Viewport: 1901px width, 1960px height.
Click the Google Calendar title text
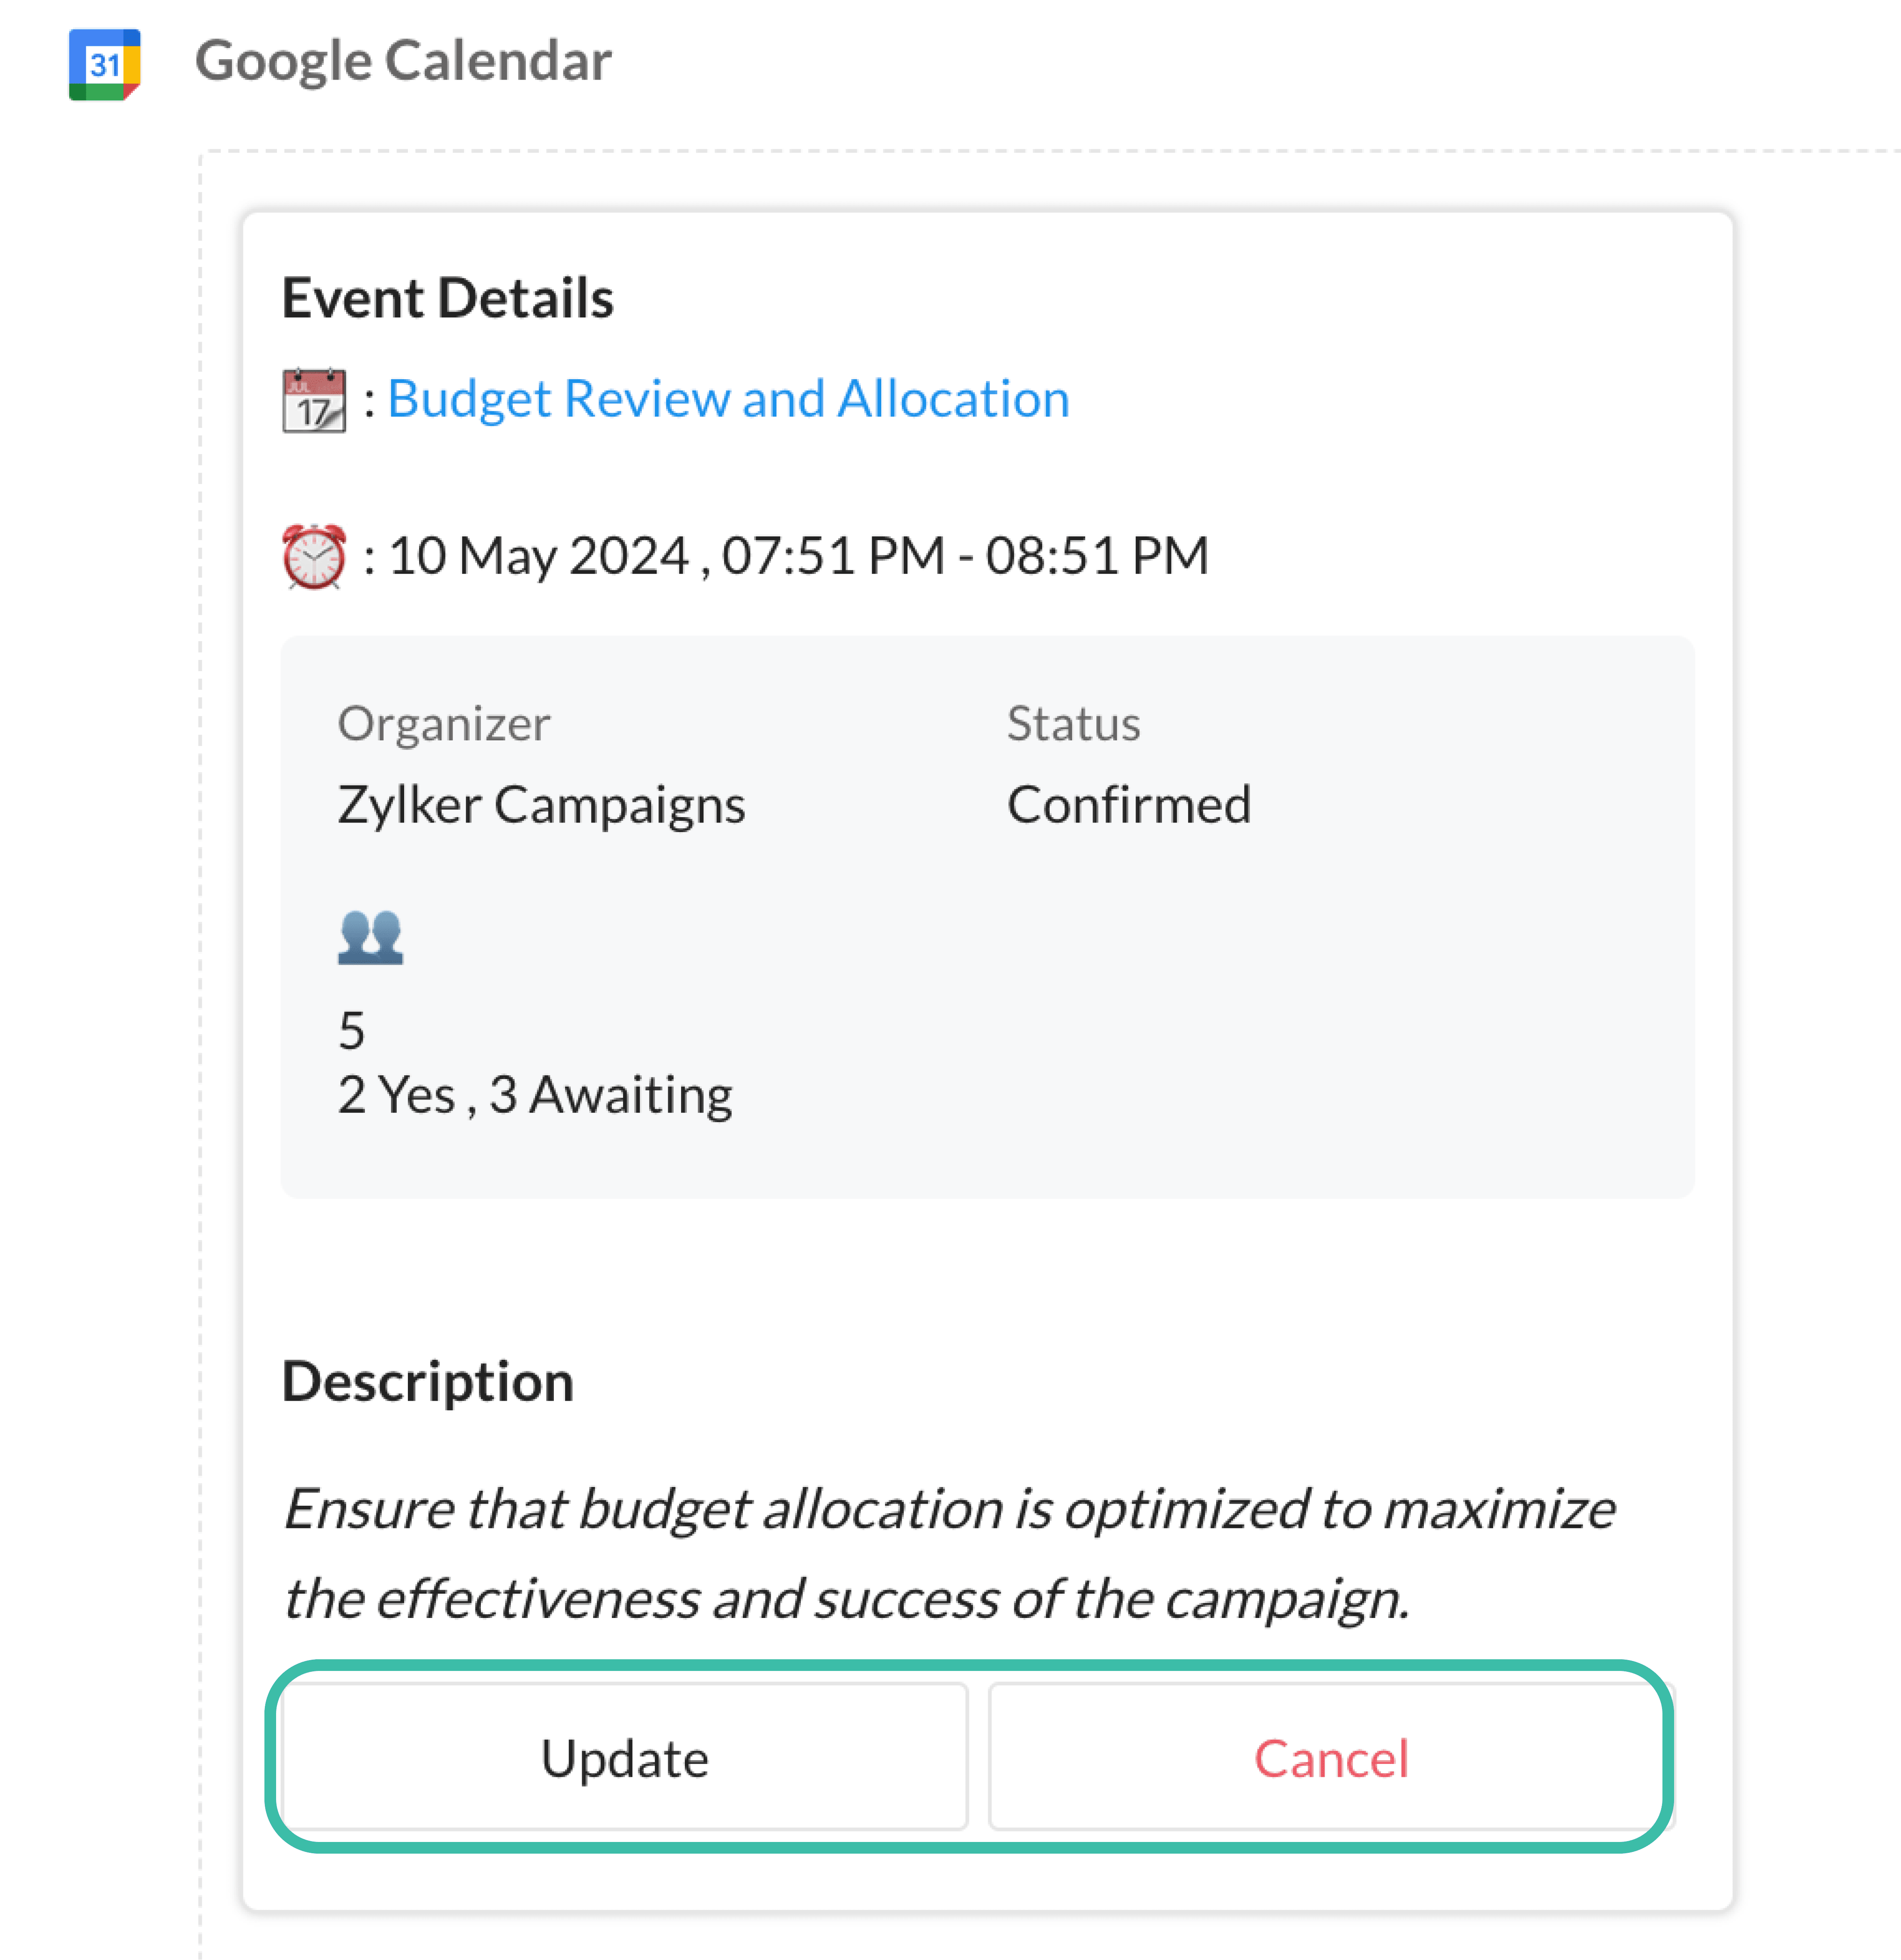403,61
